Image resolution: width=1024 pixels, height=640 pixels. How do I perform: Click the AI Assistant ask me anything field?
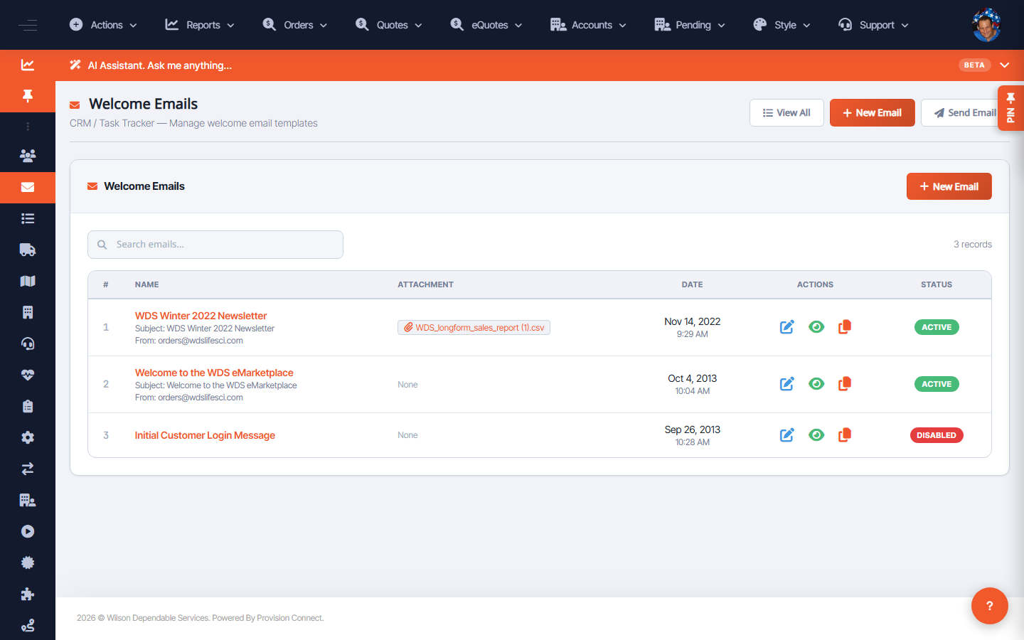point(160,65)
